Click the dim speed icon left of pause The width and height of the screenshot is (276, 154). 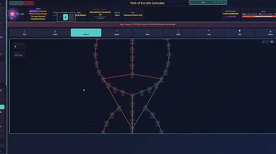point(60,17)
